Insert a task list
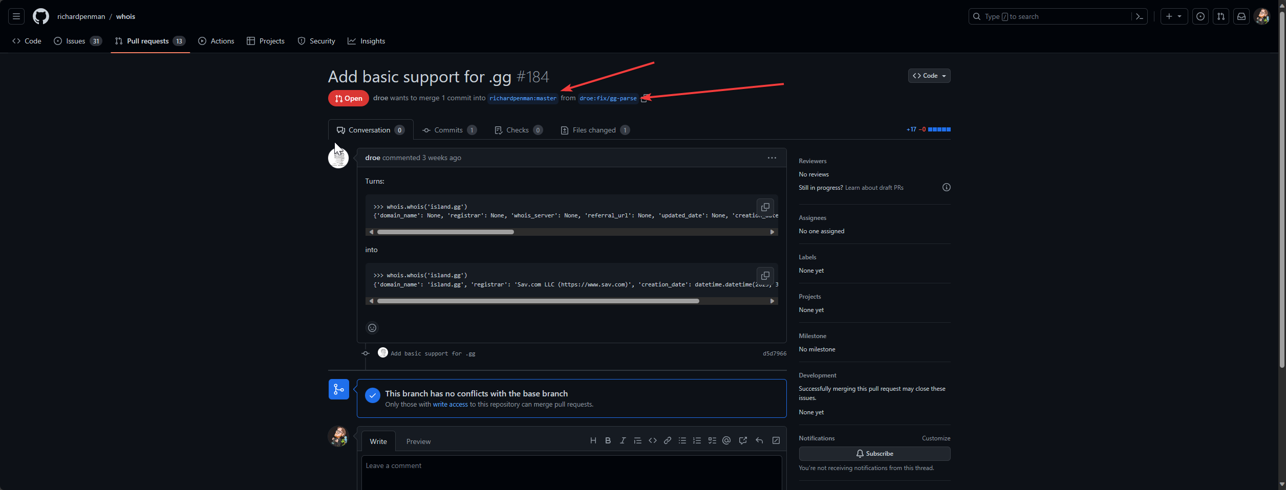 pos(712,440)
